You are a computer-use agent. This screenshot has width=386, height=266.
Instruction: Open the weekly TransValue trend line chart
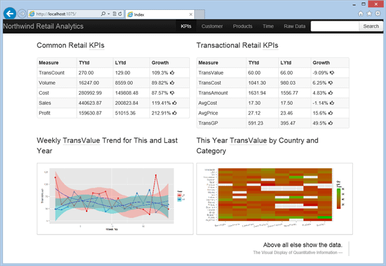115,199
